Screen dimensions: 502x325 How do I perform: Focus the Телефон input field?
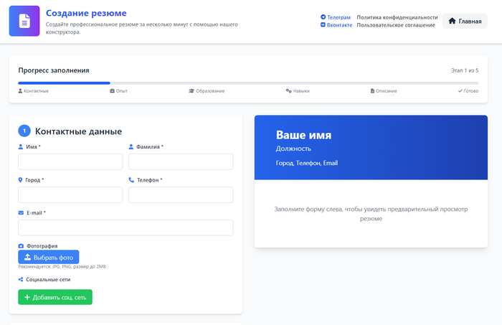click(181, 194)
